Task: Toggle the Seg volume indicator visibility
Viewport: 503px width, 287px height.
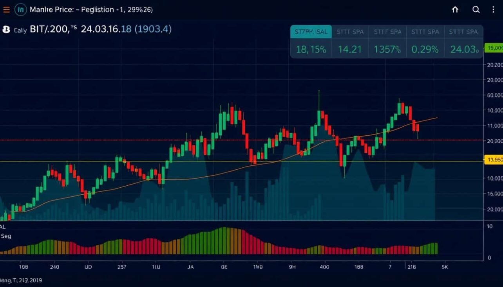Action: [x=7, y=236]
